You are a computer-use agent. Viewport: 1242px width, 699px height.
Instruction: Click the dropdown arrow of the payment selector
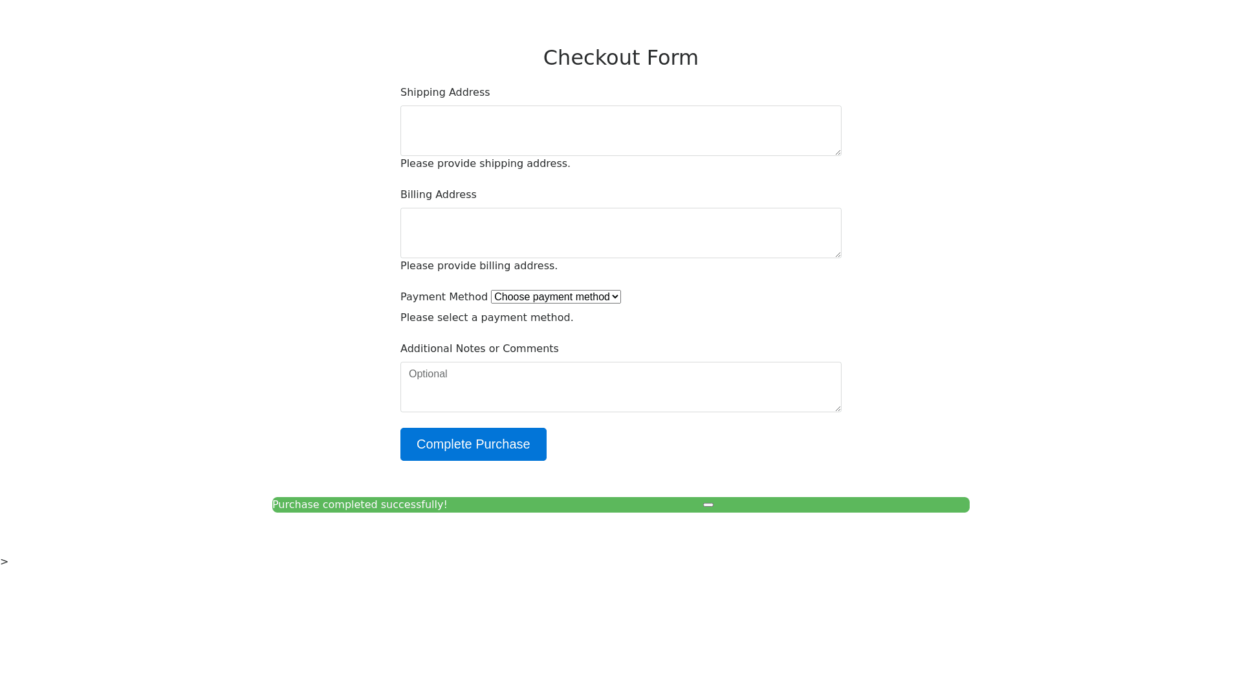click(615, 297)
